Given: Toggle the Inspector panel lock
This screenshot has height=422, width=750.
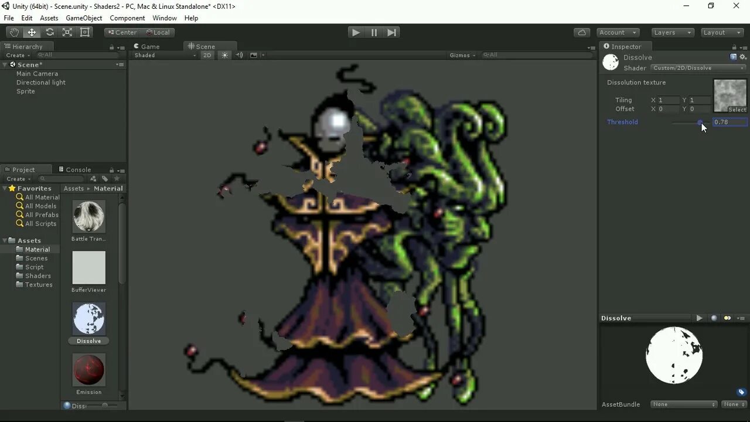Looking at the screenshot, I should (x=734, y=47).
